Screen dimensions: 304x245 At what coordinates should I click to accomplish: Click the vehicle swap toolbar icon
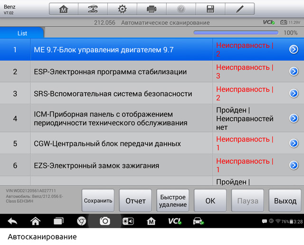tap(93, 9)
